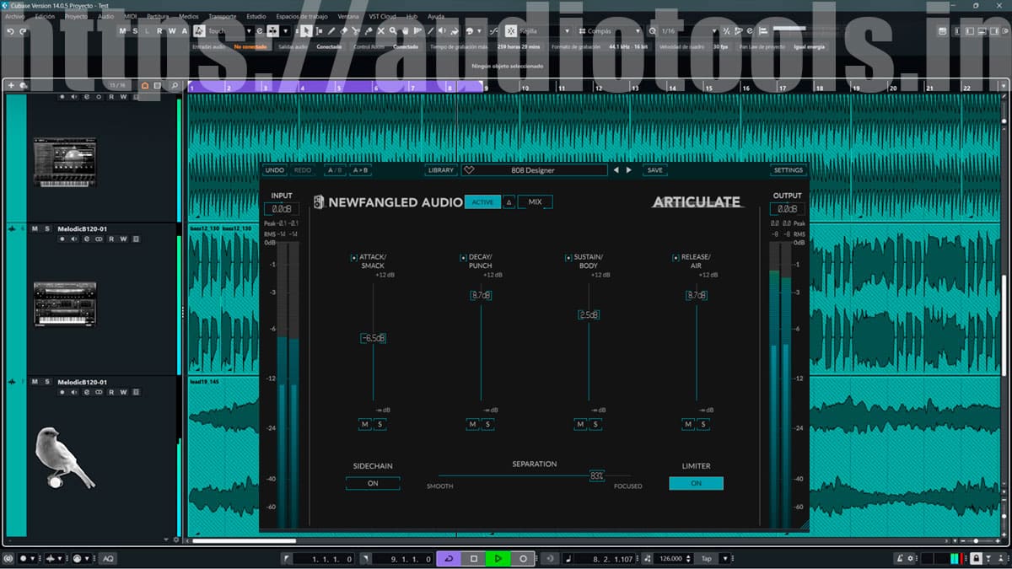Click the Sustain slider handle at 2.5dB
1012x569 pixels.
coord(589,314)
